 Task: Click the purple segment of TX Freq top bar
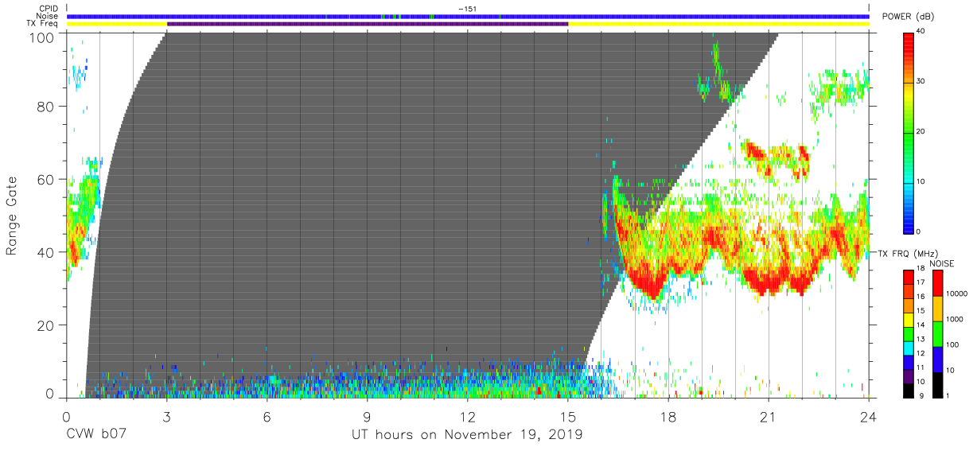pyautogui.click(x=368, y=24)
